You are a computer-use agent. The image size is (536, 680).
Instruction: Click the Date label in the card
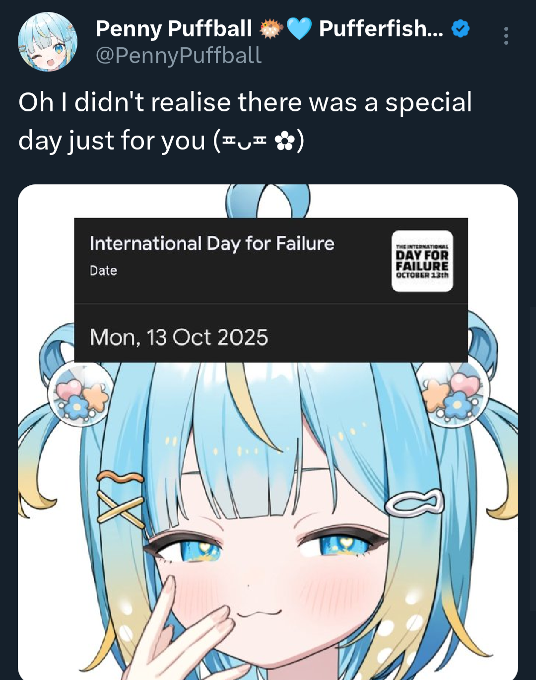coord(103,270)
